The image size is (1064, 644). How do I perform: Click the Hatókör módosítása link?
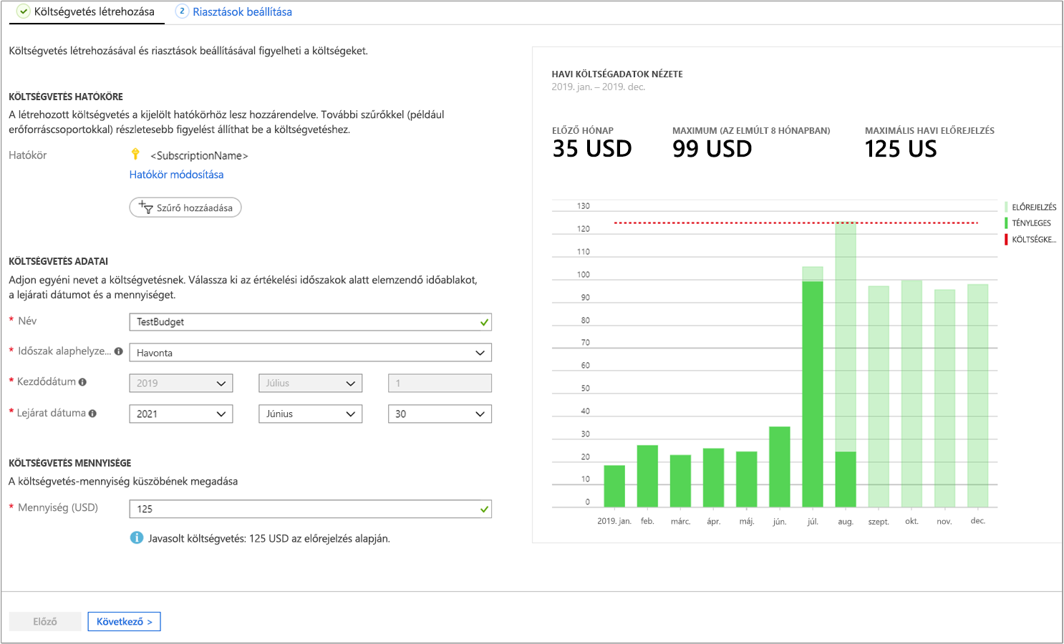tap(176, 175)
